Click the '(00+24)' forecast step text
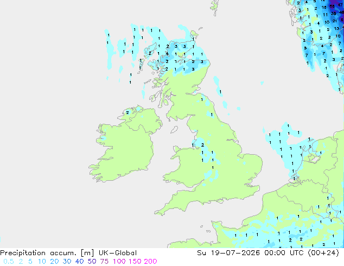Image resolution: width=344 pixels, height=266 pixels. coord(323,253)
